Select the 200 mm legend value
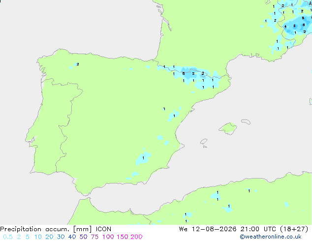 tap(136, 237)
